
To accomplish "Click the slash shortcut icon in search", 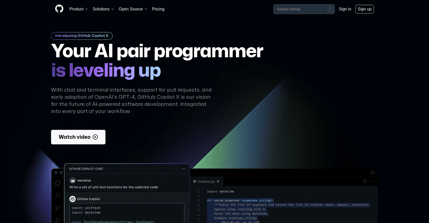I will [x=330, y=9].
